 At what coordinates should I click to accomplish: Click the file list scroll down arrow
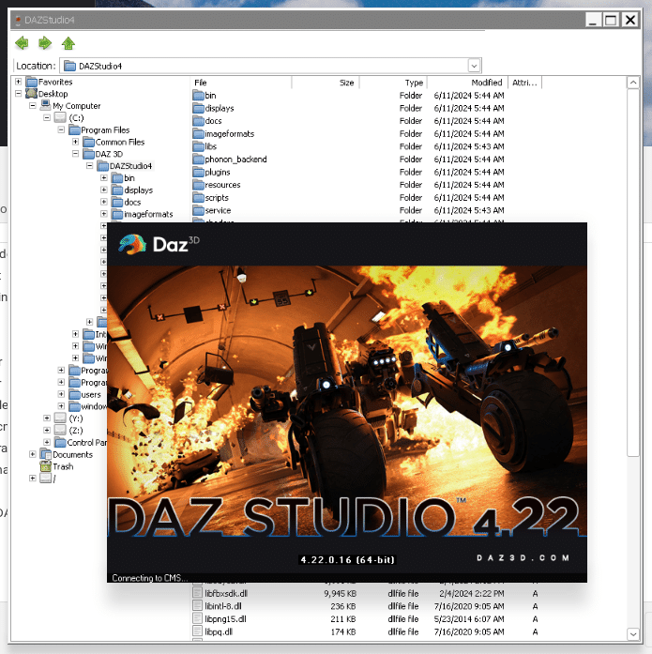pos(633,634)
